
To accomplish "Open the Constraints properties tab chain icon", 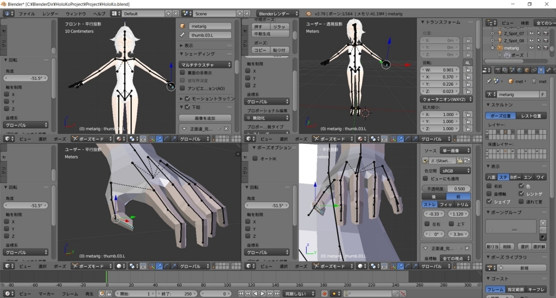I will click(x=534, y=70).
